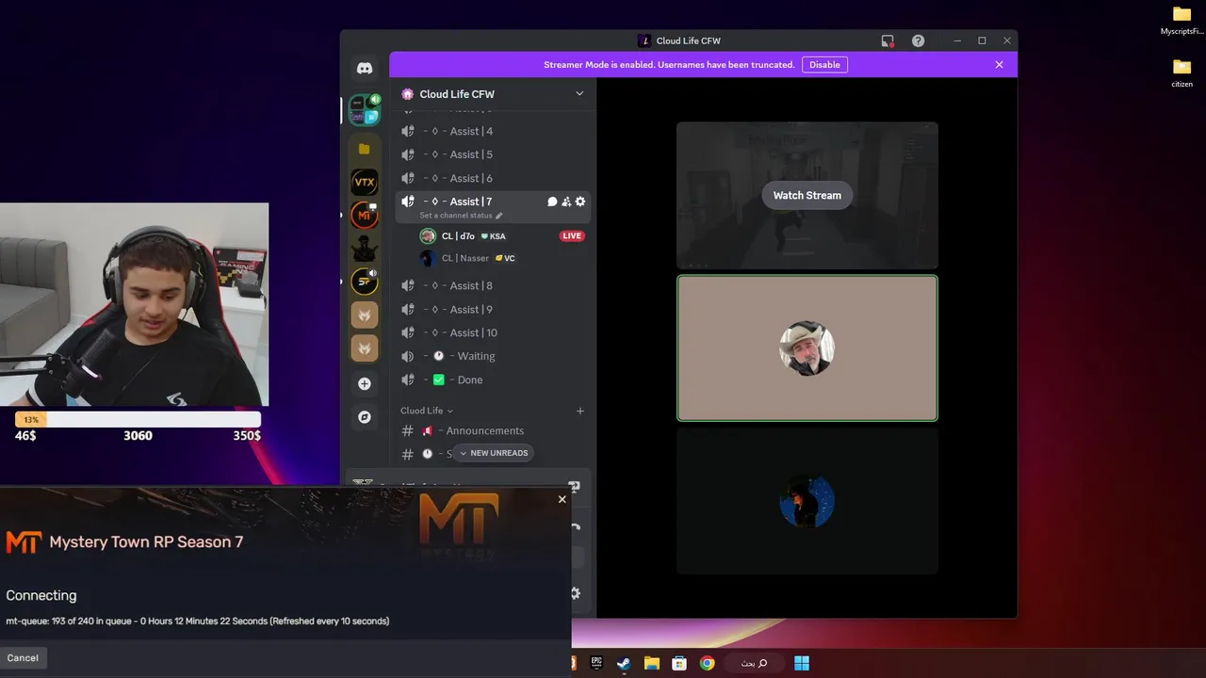Open the MyscriptsFi desktop folder

click(1182, 21)
